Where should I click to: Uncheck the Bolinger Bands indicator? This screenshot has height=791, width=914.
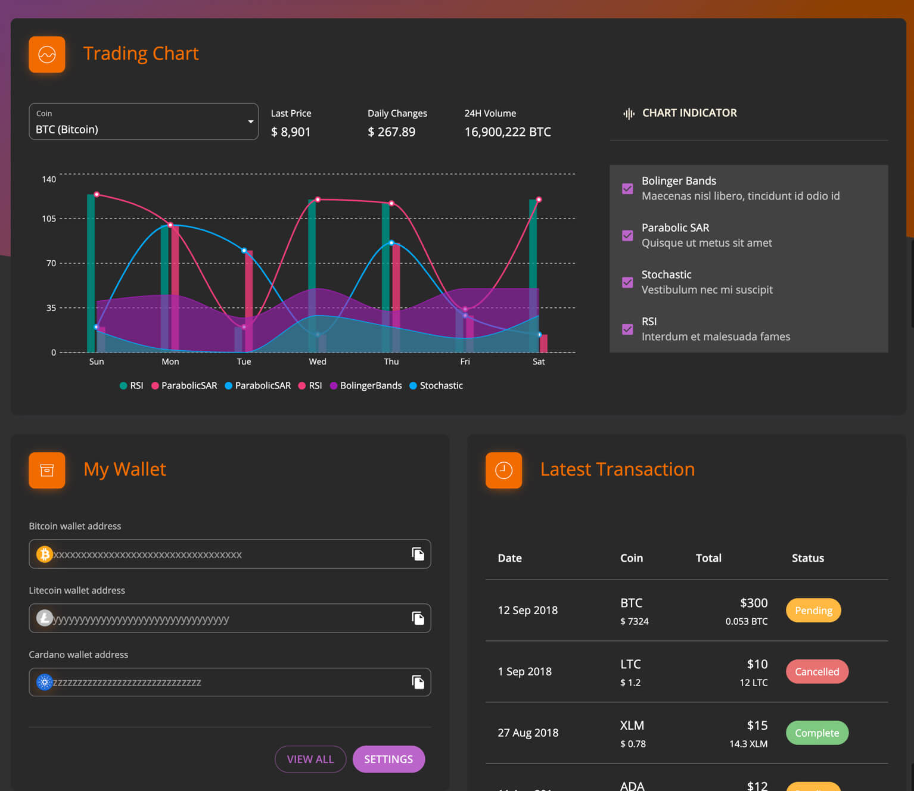[627, 189]
